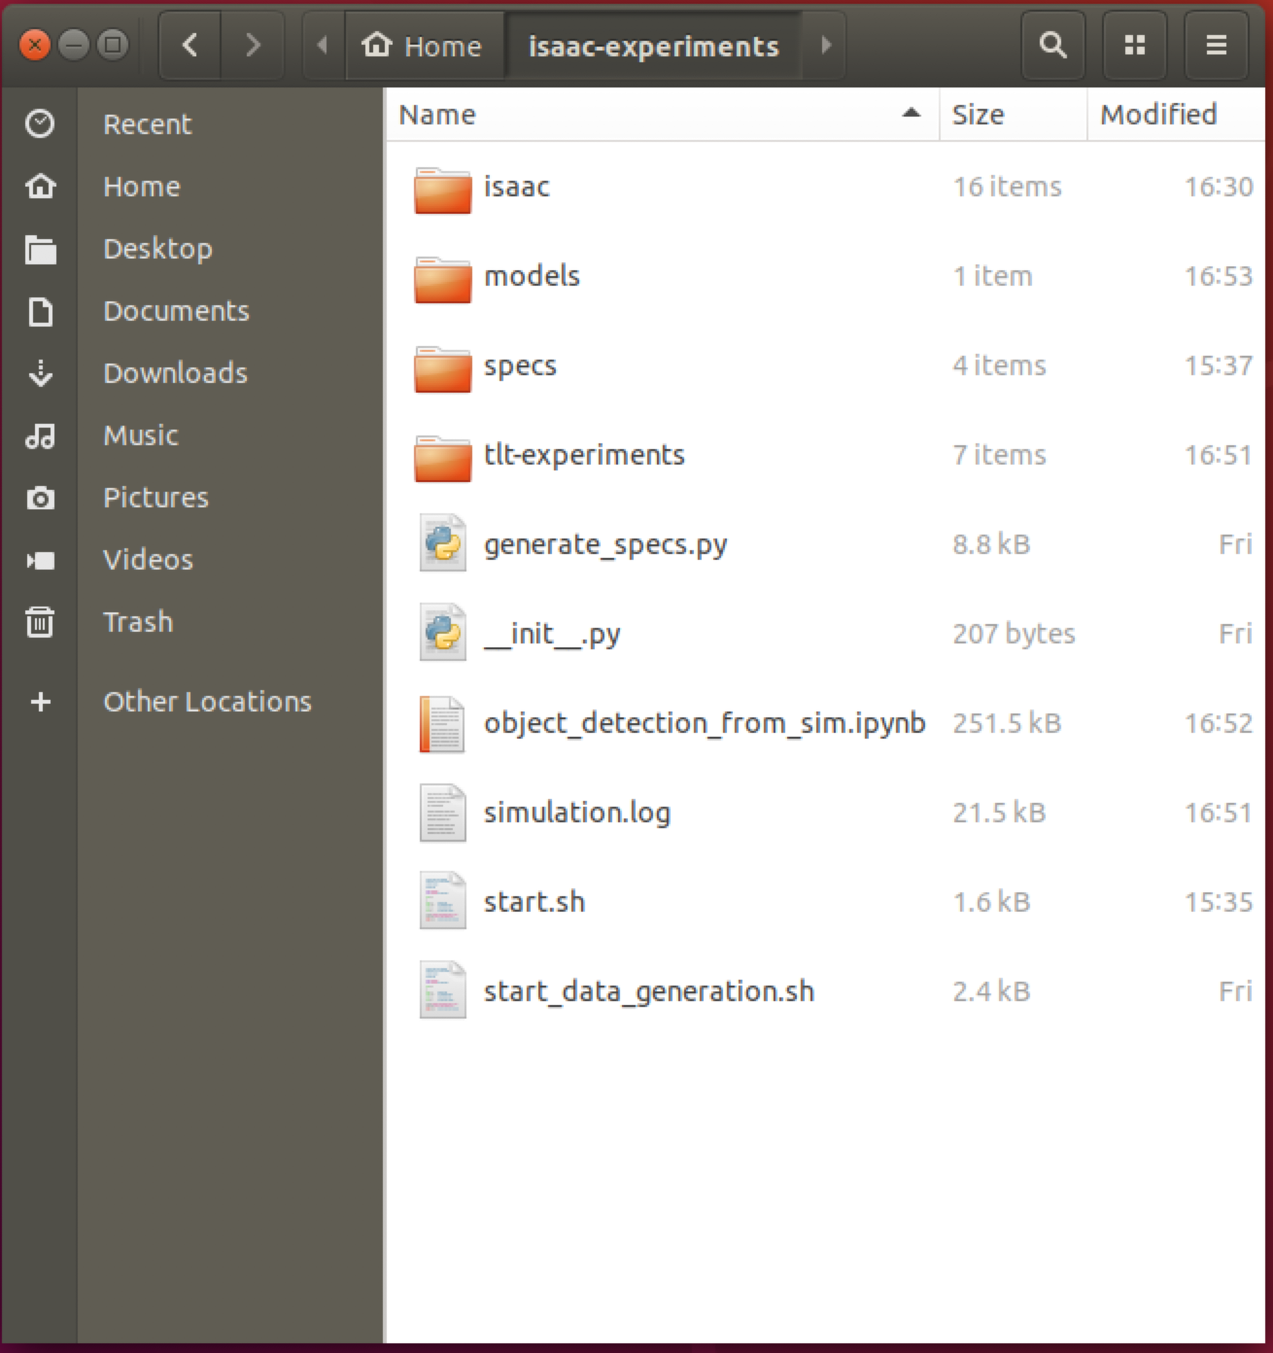Sort by the Modified column header
Screen dimensions: 1273x1353
pos(1176,115)
